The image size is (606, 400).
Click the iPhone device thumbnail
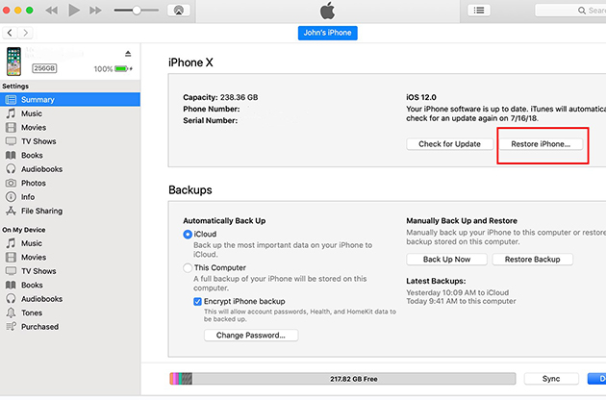tap(13, 62)
